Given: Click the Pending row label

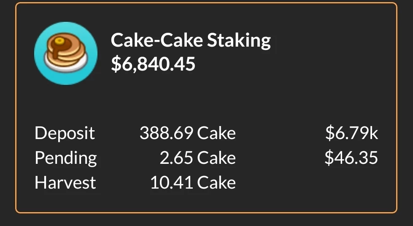Looking at the screenshot, I should tap(65, 158).
